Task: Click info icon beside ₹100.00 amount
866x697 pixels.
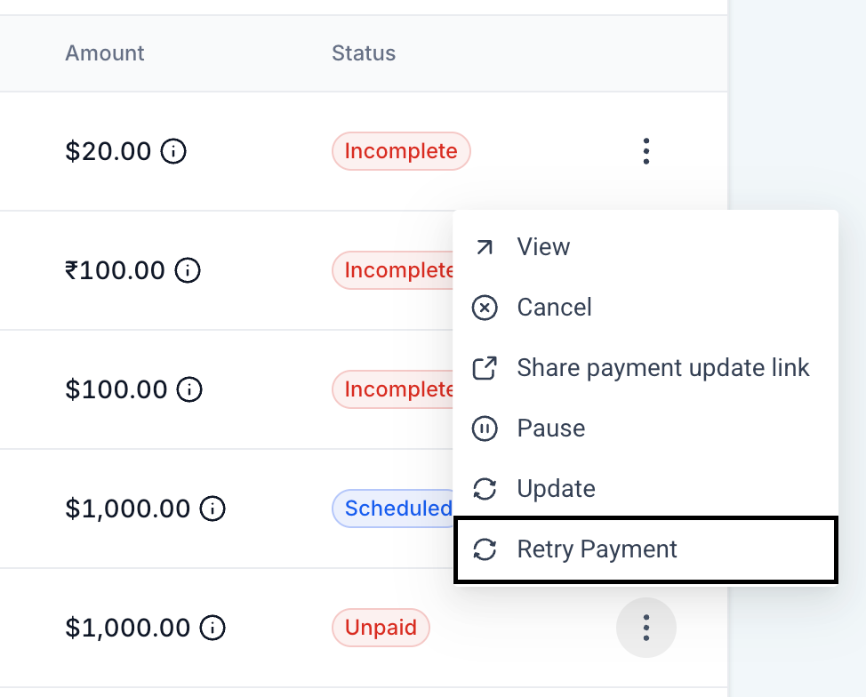Action: pos(188,270)
